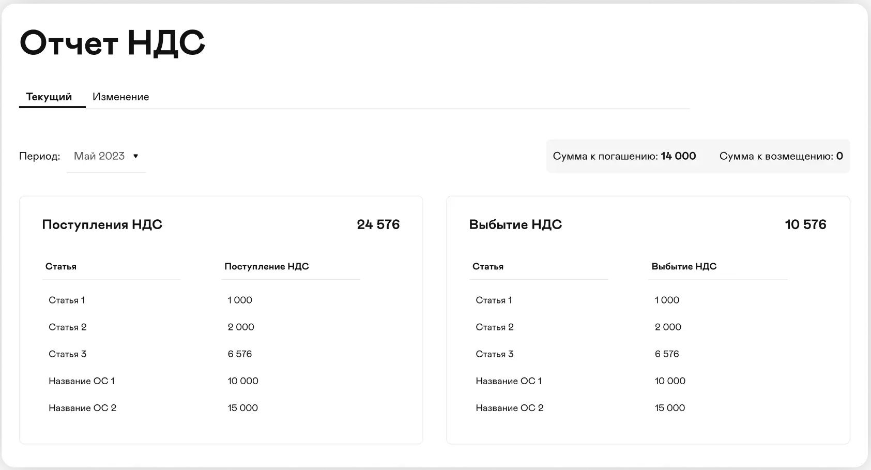
Task: Click the period dropdown arrow
Action: click(135, 156)
